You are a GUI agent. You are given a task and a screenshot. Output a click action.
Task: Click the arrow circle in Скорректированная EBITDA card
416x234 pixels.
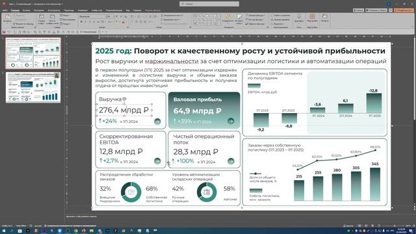click(157, 161)
